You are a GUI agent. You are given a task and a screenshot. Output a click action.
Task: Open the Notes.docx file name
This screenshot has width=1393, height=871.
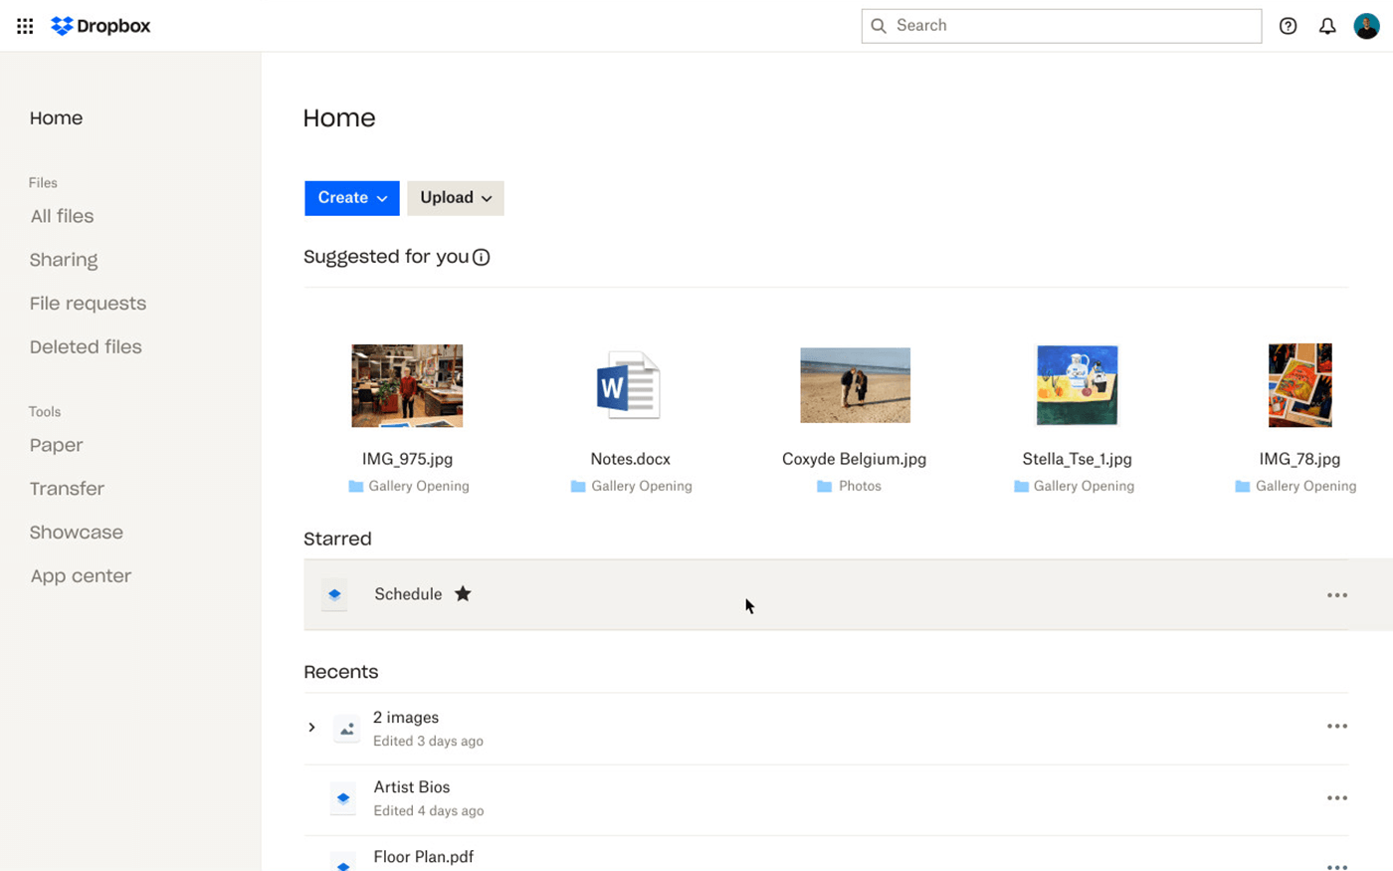pyautogui.click(x=630, y=459)
